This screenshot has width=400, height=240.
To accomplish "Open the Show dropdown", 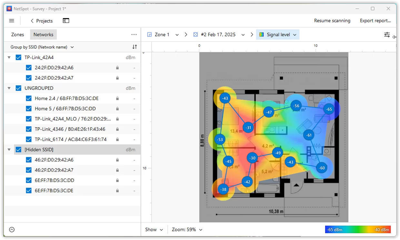I will [x=154, y=230].
